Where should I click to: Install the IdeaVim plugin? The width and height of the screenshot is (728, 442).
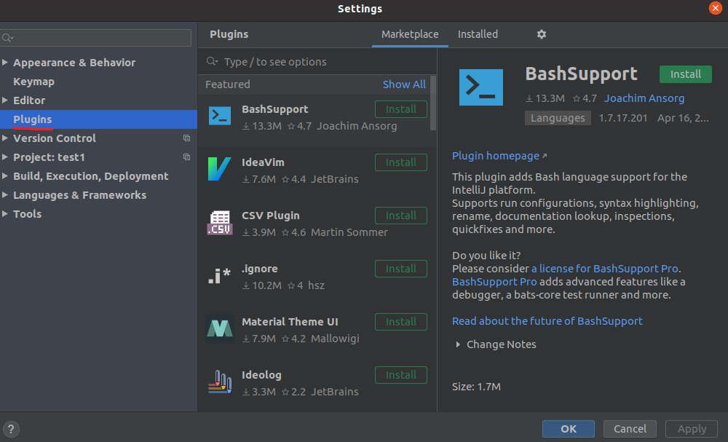click(x=401, y=162)
